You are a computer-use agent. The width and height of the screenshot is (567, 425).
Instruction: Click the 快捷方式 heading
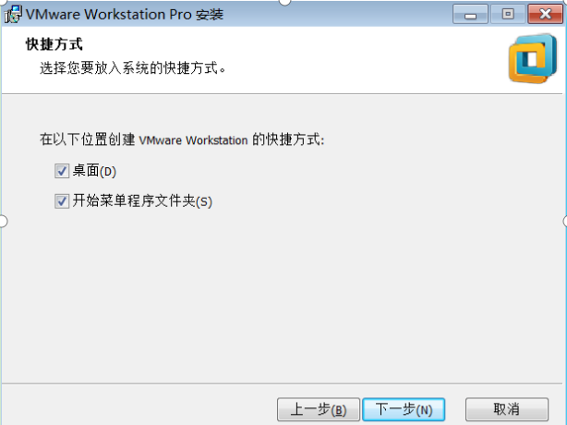[x=54, y=44]
